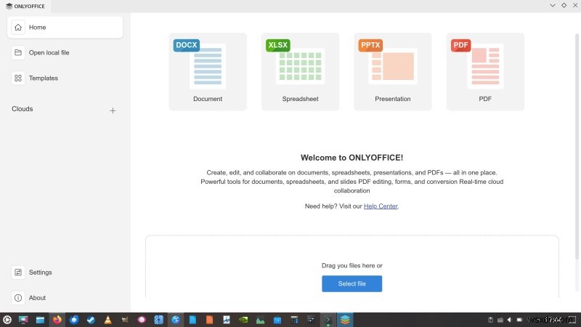The image size is (581, 327).
Task: Click the vertical scrollbar of the home page
Action: pyautogui.click(x=577, y=147)
